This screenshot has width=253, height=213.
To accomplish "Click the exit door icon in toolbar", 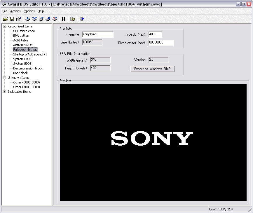I will (x=82, y=19).
